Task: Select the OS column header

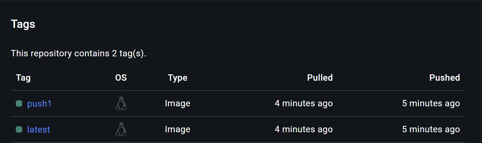Action: pyautogui.click(x=121, y=78)
